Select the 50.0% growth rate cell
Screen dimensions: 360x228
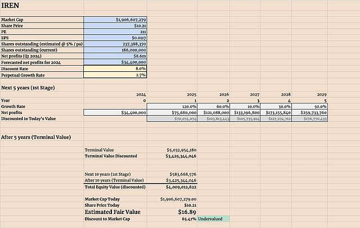pos(310,106)
